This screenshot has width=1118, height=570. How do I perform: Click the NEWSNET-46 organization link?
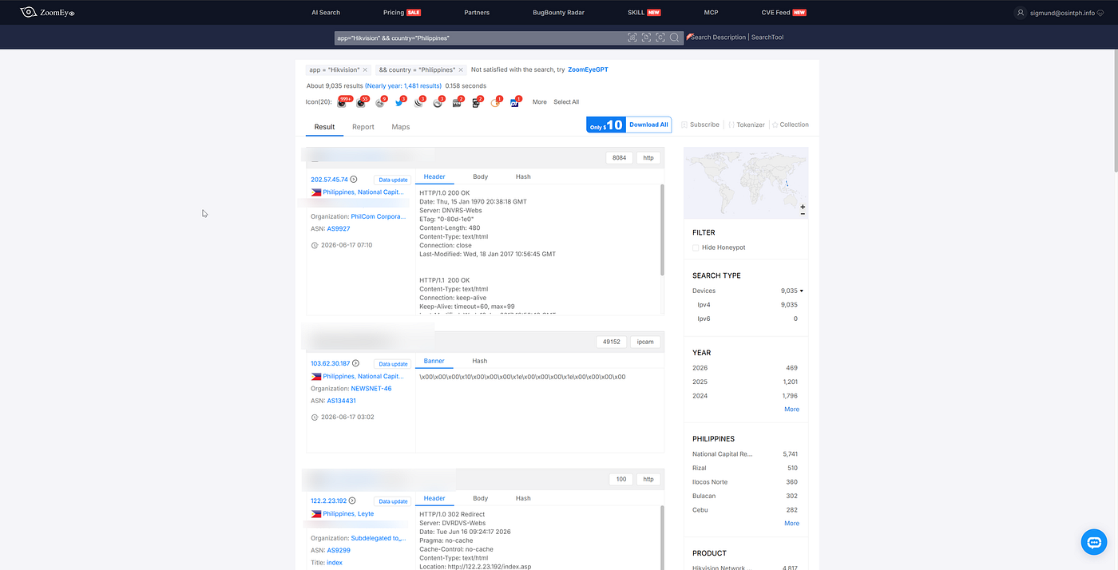point(371,389)
